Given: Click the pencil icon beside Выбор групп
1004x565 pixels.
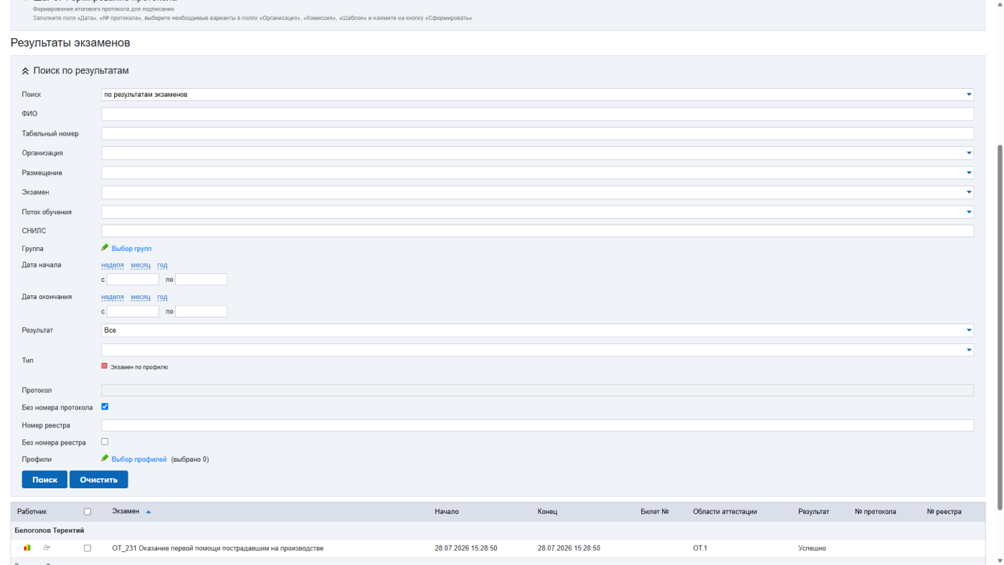Looking at the screenshot, I should (105, 247).
